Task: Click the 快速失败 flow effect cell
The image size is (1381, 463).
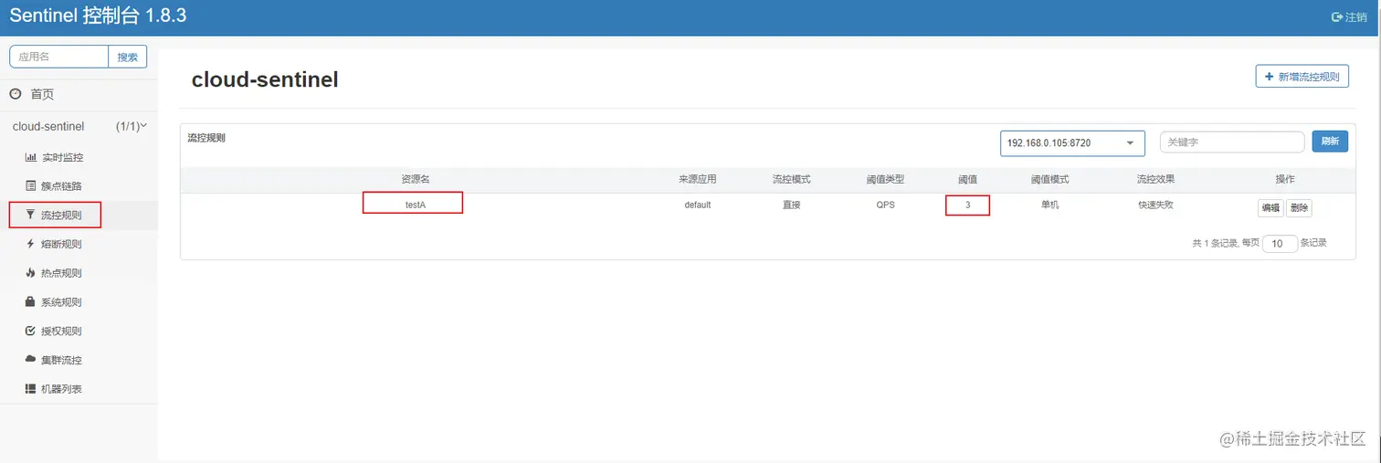Action: [x=1155, y=205]
